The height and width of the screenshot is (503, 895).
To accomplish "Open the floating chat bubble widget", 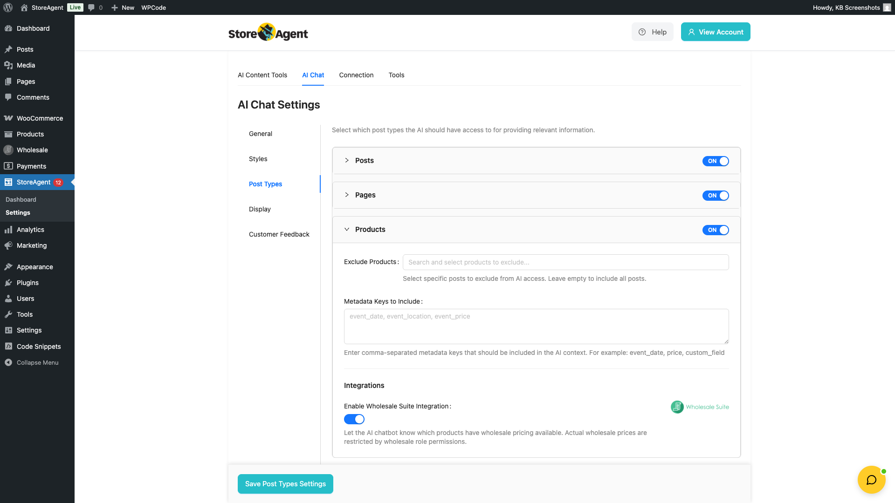I will [x=871, y=480].
